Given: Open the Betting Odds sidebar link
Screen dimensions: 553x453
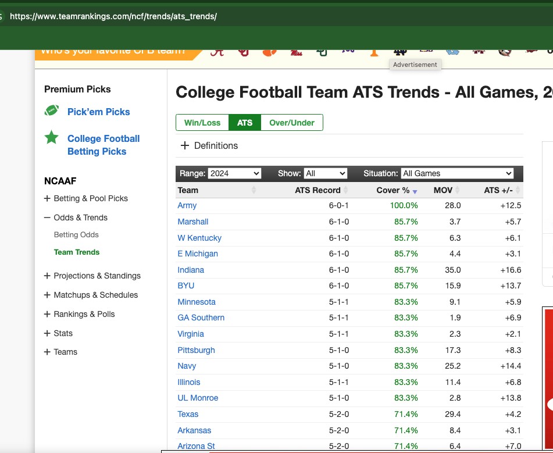Looking at the screenshot, I should (x=76, y=235).
